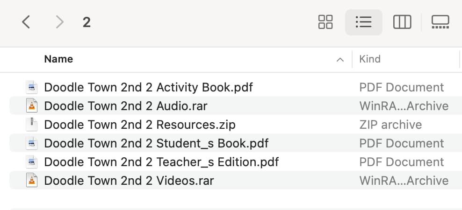The width and height of the screenshot is (462, 210).
Task: Sort files by the Kind column
Action: pos(370,59)
